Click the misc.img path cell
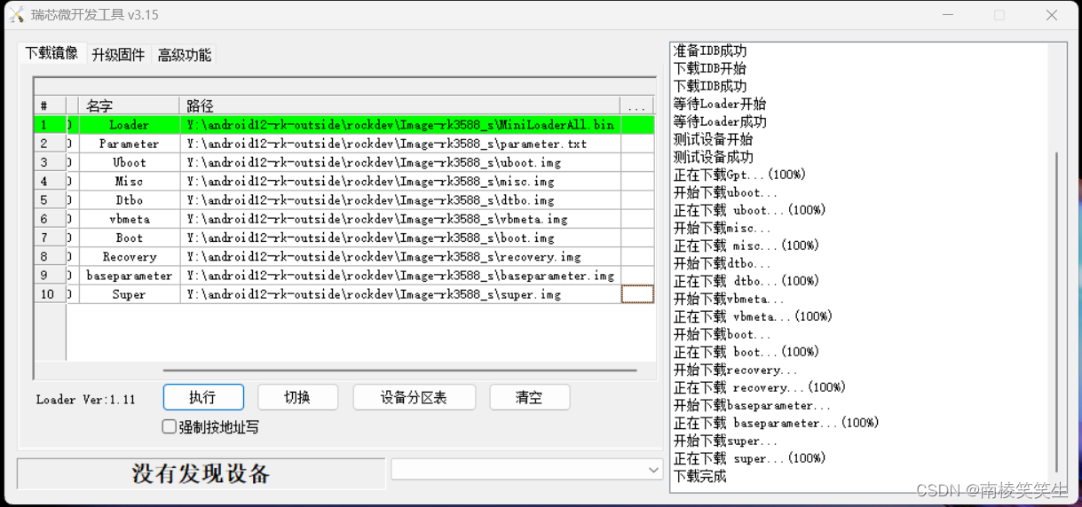This screenshot has width=1082, height=507. coord(400,181)
